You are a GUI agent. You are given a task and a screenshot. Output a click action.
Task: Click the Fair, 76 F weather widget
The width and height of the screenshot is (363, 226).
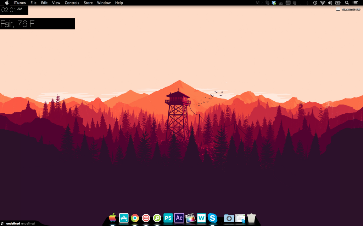(x=38, y=24)
